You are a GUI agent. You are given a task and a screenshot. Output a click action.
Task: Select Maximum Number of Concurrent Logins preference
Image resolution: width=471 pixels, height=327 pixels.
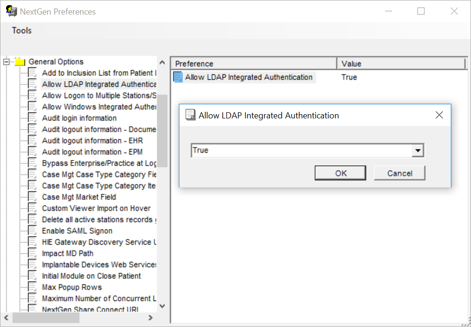click(99, 298)
